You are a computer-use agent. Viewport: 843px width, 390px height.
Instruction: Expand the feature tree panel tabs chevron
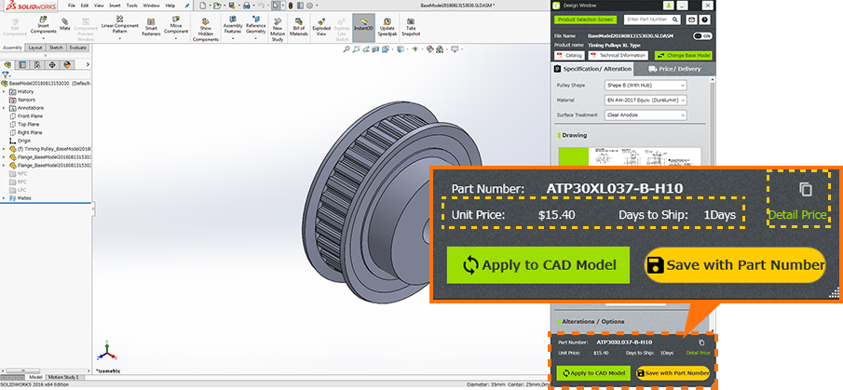[x=88, y=64]
